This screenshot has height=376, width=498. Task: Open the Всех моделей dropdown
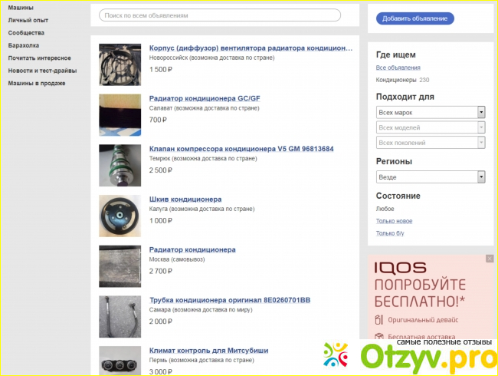(x=431, y=127)
